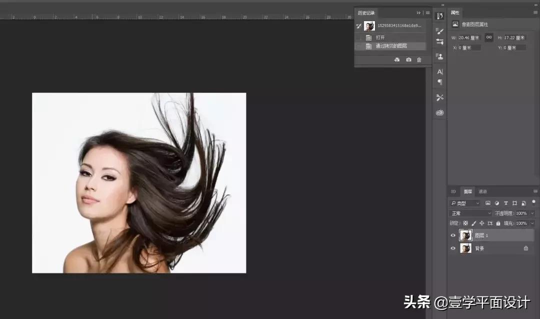Image resolution: width=540 pixels, height=319 pixels.
Task: Open the Clone Source panel icon
Action: point(439,57)
